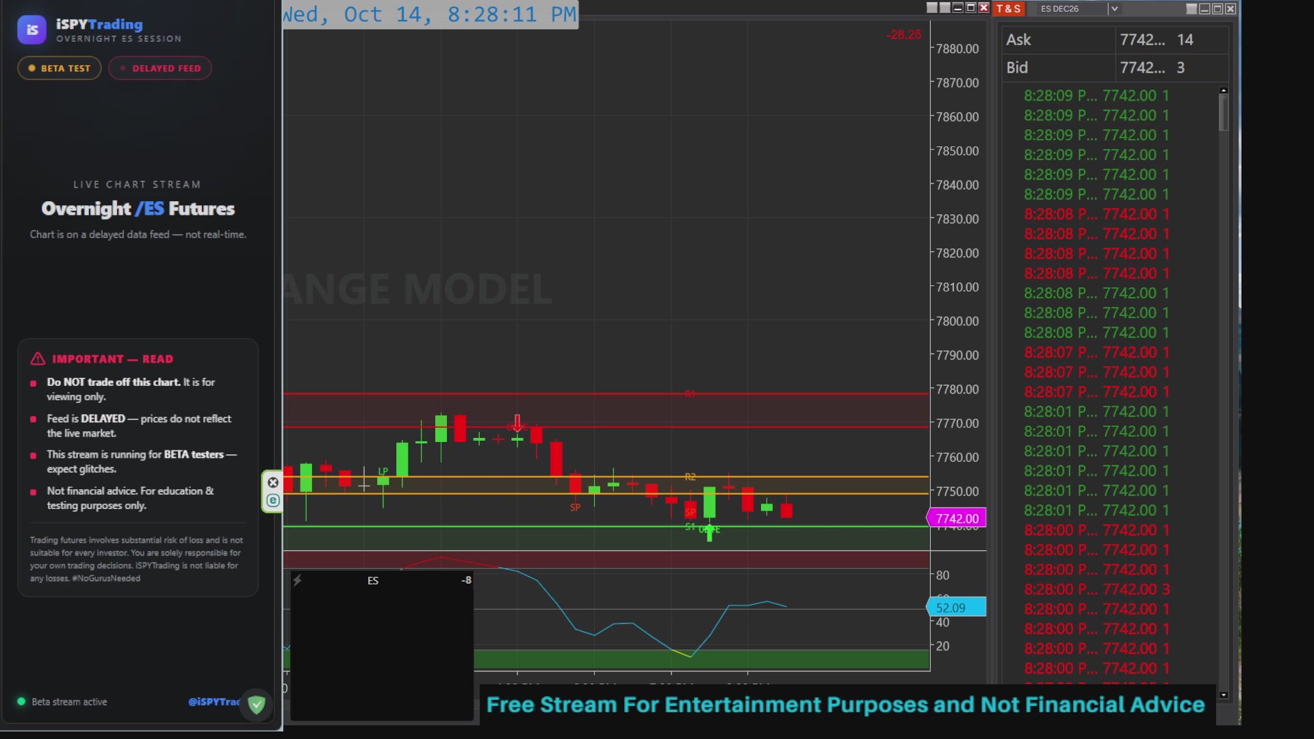Select the Ask row in the quote table
1314x739 pixels.
[1115, 40]
